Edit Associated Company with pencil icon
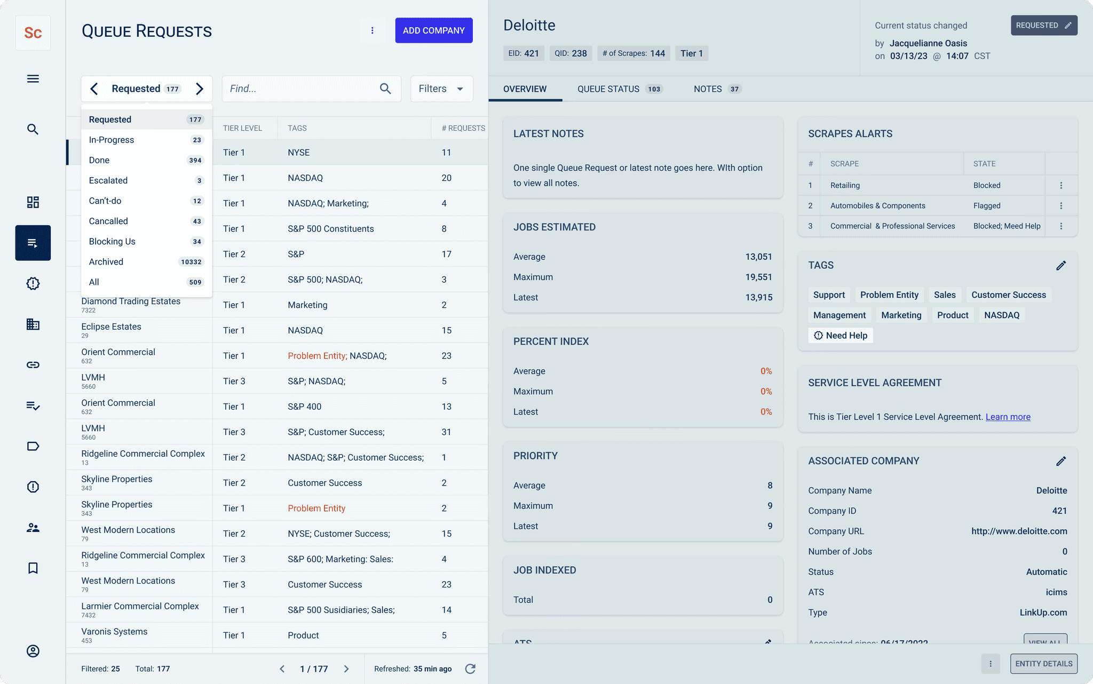 tap(1061, 461)
